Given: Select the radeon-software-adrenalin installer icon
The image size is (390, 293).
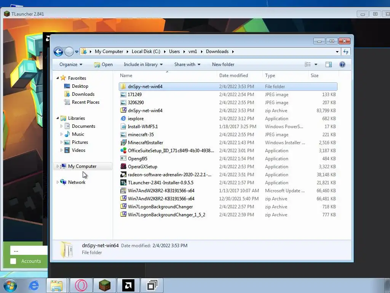Looking at the screenshot, I should coord(123,175).
